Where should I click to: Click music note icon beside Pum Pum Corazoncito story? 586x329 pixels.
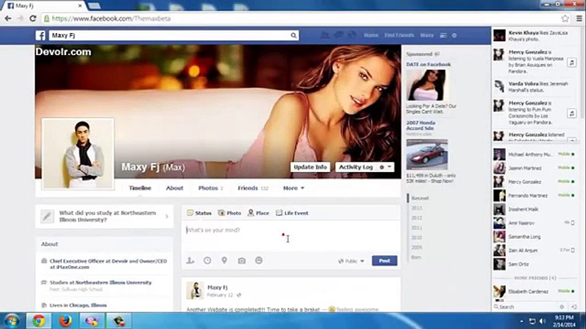(571, 113)
